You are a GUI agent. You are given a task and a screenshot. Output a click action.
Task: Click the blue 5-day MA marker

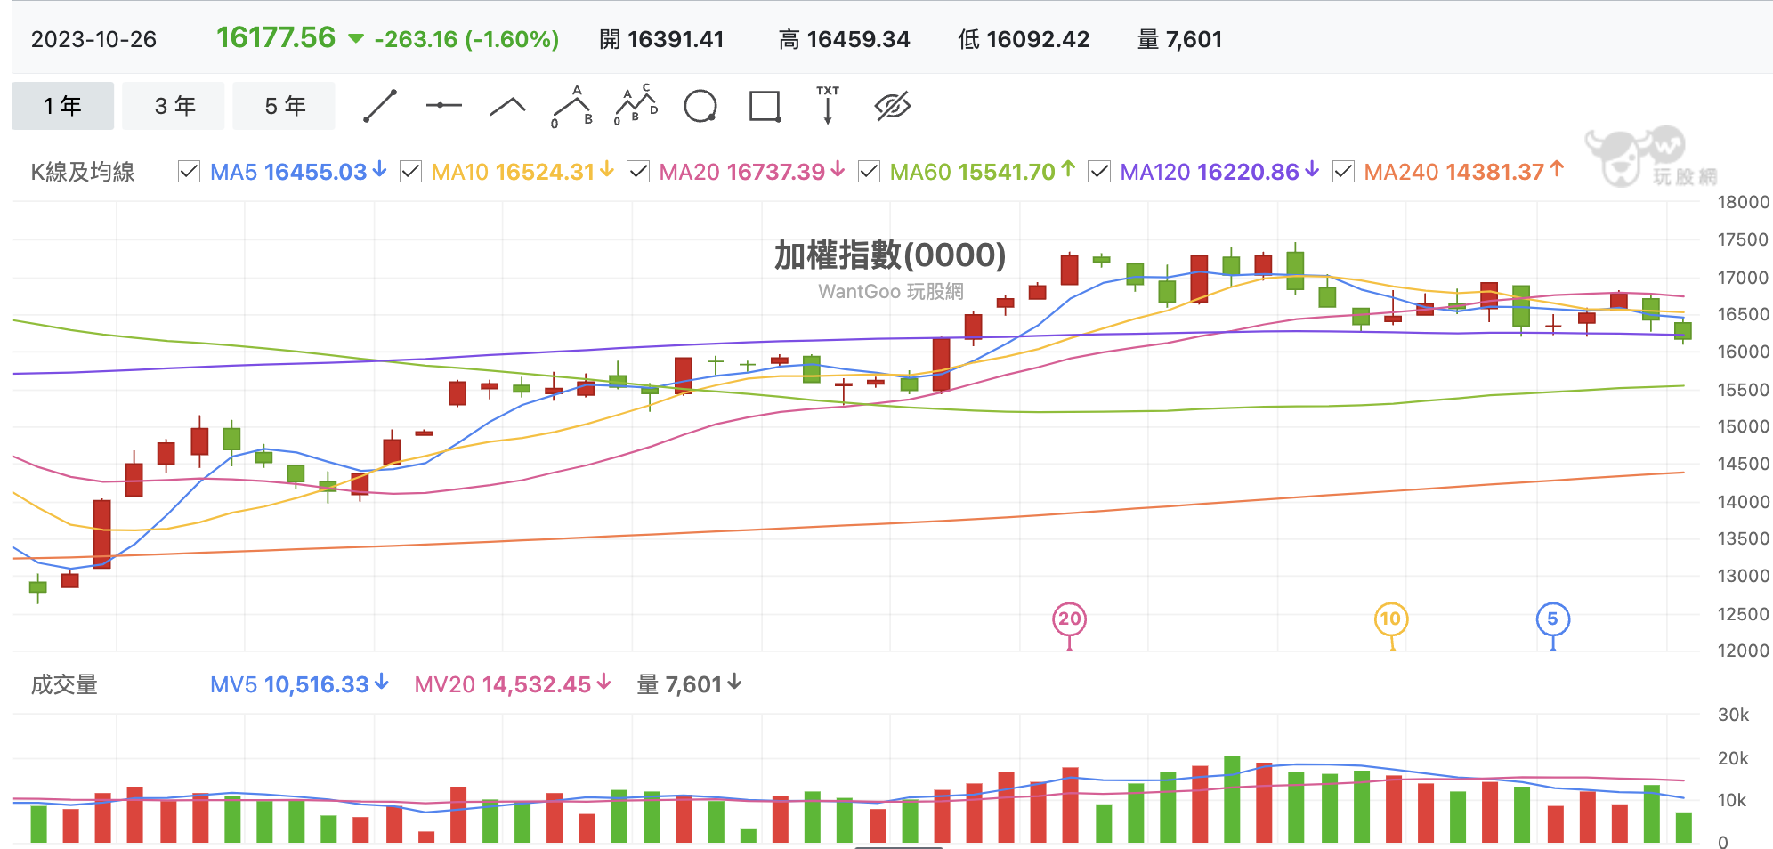(x=1553, y=619)
